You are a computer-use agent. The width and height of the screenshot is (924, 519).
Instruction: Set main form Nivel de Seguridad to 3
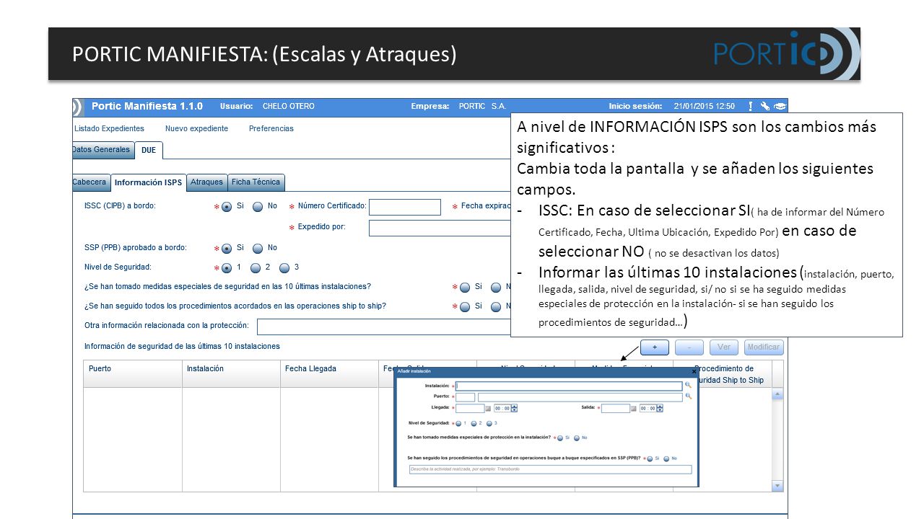pyautogui.click(x=284, y=268)
